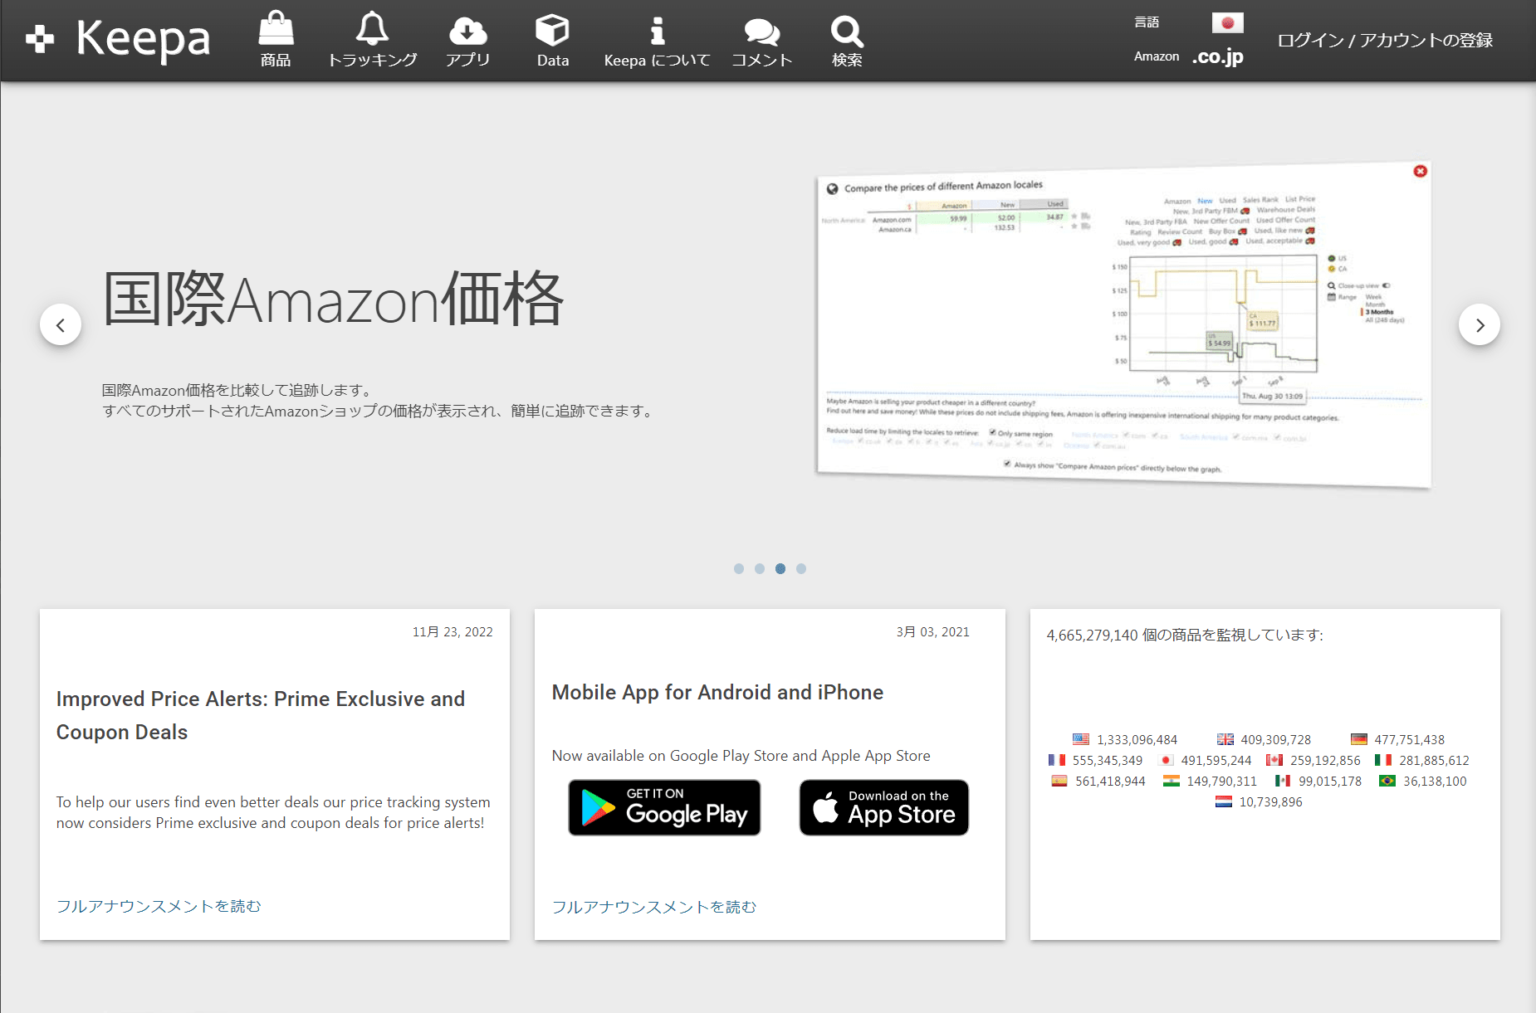
Task: Click the Japan flag language selector
Action: click(1227, 22)
